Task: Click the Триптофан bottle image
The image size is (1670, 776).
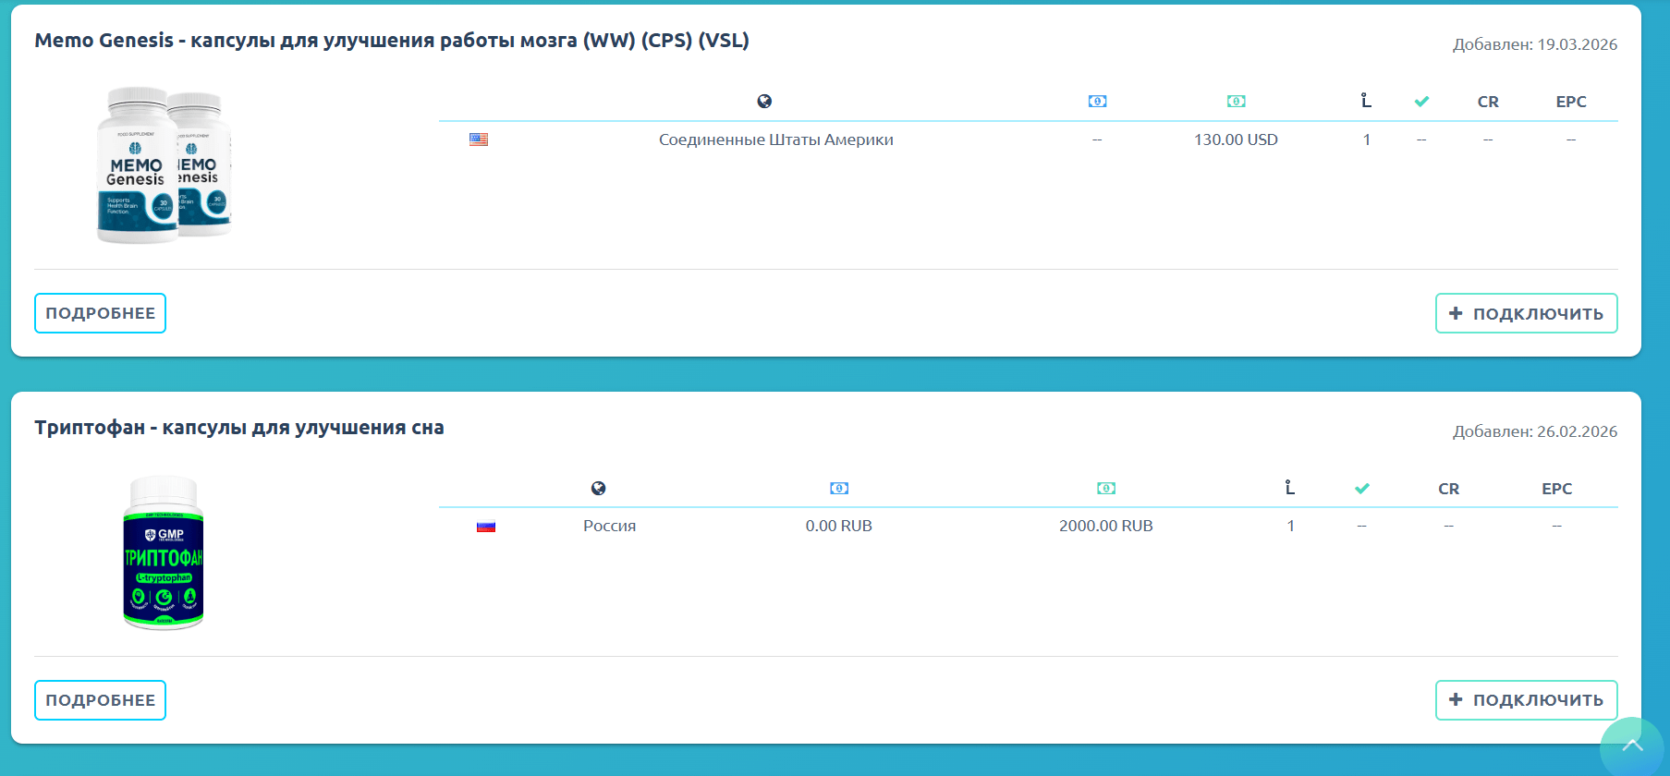Action: (164, 553)
